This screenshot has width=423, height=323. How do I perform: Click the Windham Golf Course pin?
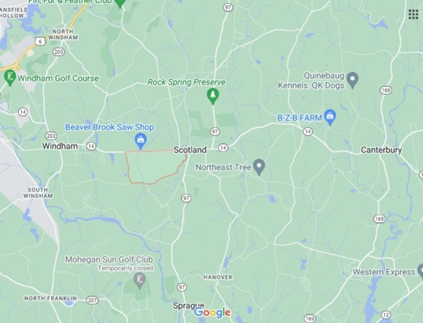10,78
